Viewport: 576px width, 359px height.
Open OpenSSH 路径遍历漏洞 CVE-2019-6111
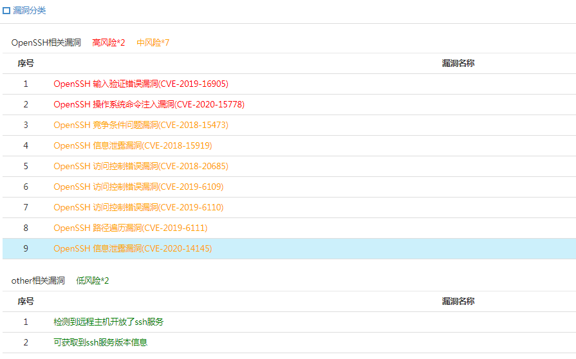click(x=131, y=228)
